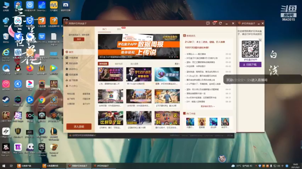Open the SteamSpeed wrench desktop icon
302x169 pixels.
[x=42, y=6]
